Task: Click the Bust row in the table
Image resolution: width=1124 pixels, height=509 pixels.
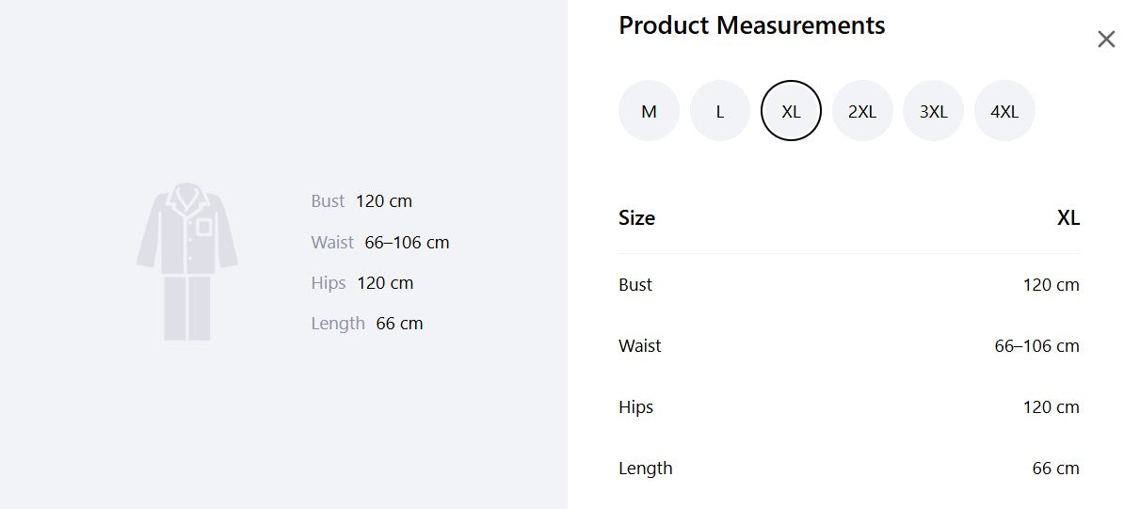Action: pos(849,285)
